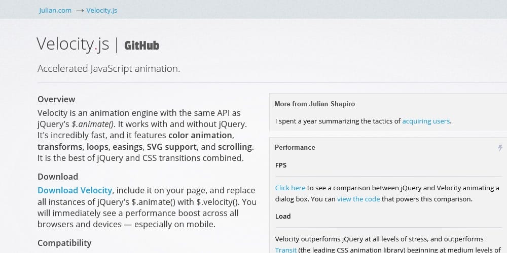This screenshot has width=507, height=253.
Task: Click the Performance panel header
Action: point(295,147)
